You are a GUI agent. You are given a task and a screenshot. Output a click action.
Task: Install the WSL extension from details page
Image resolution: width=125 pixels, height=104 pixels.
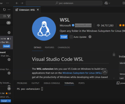coord(64,37)
